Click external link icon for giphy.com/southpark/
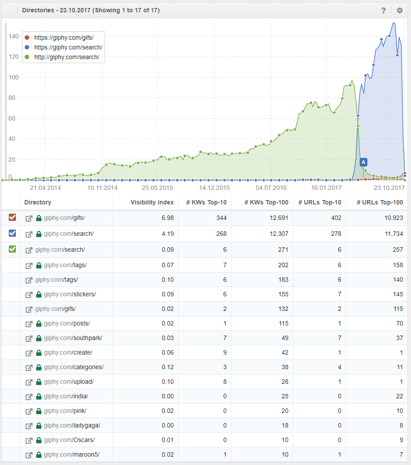Image resolution: width=411 pixels, height=465 pixels. pos(29,338)
